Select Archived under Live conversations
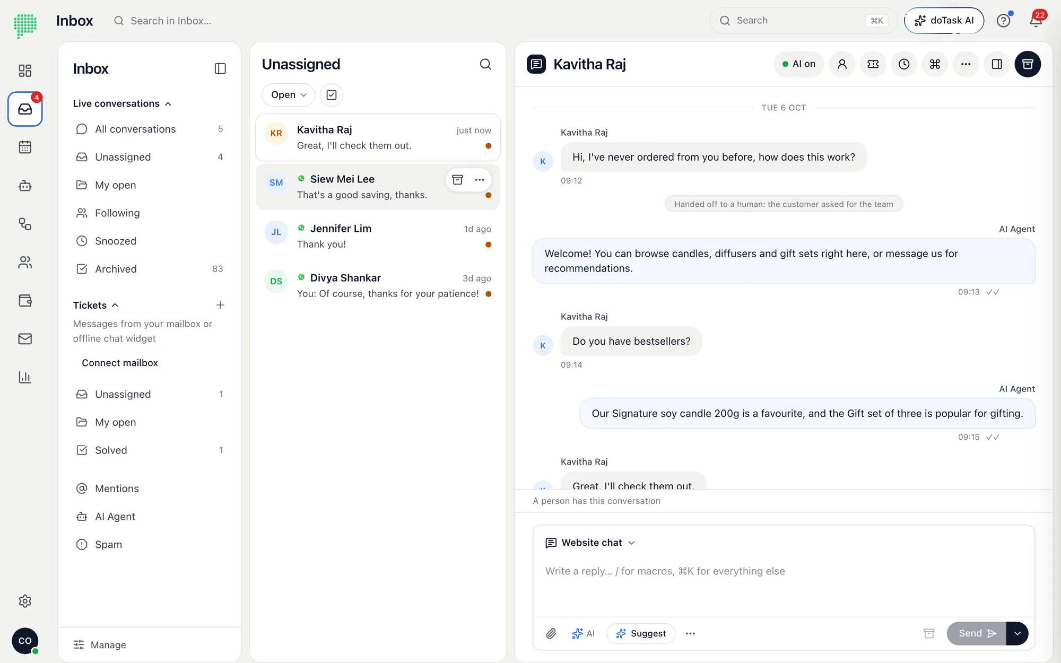 150,269
